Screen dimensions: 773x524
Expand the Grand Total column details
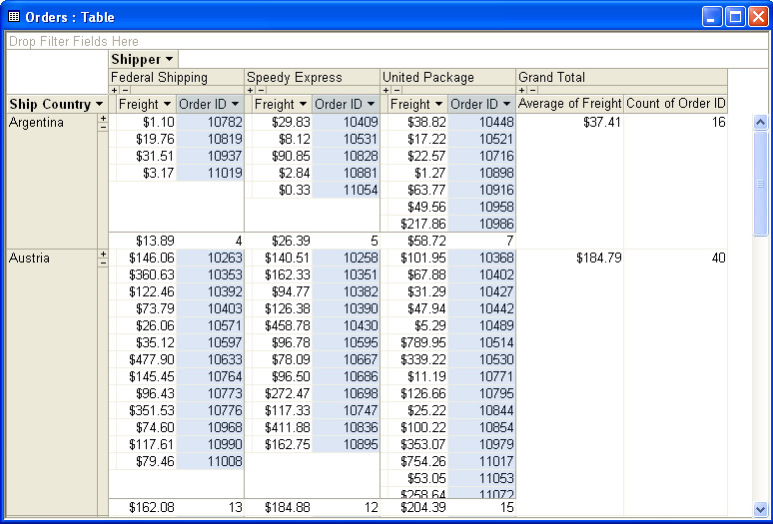click(x=521, y=90)
